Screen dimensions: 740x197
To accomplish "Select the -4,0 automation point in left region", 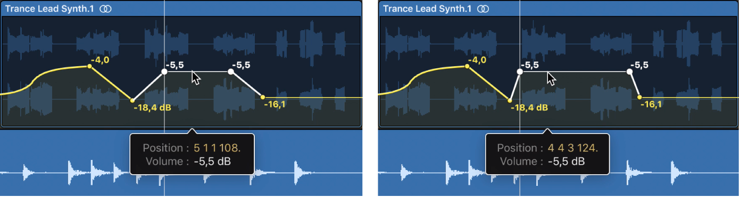I will (90, 67).
